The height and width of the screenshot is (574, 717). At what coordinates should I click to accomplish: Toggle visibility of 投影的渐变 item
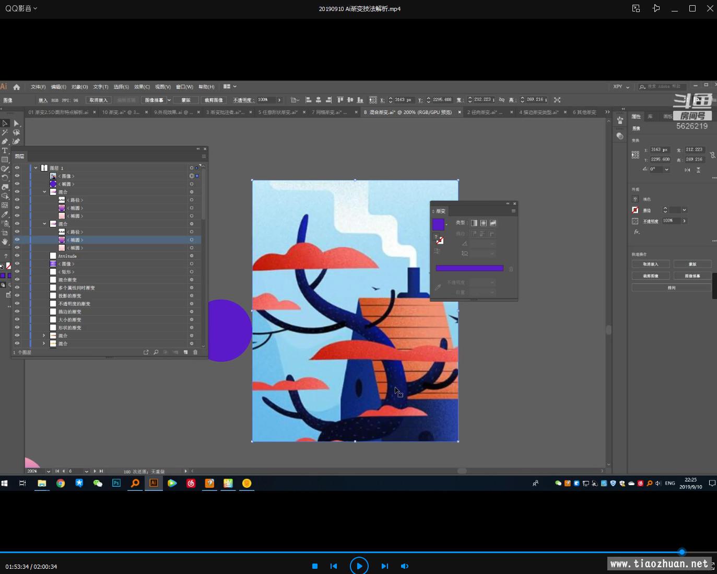pos(17,295)
